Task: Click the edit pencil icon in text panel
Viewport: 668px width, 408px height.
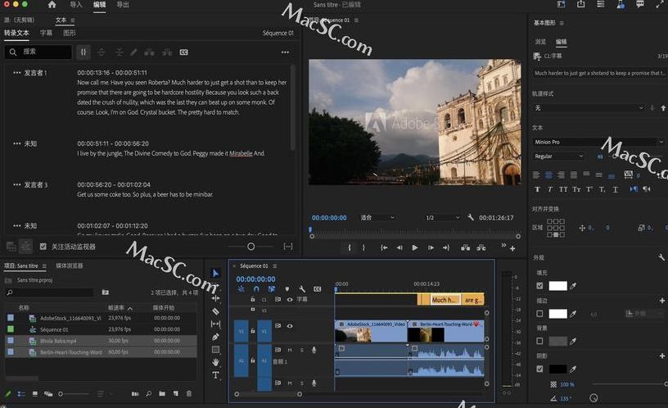Action: pos(133,52)
